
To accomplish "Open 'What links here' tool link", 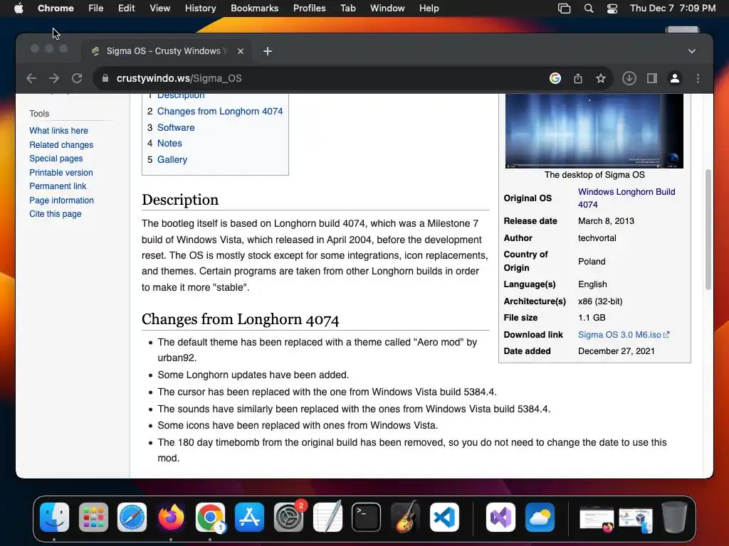I will pos(58,131).
